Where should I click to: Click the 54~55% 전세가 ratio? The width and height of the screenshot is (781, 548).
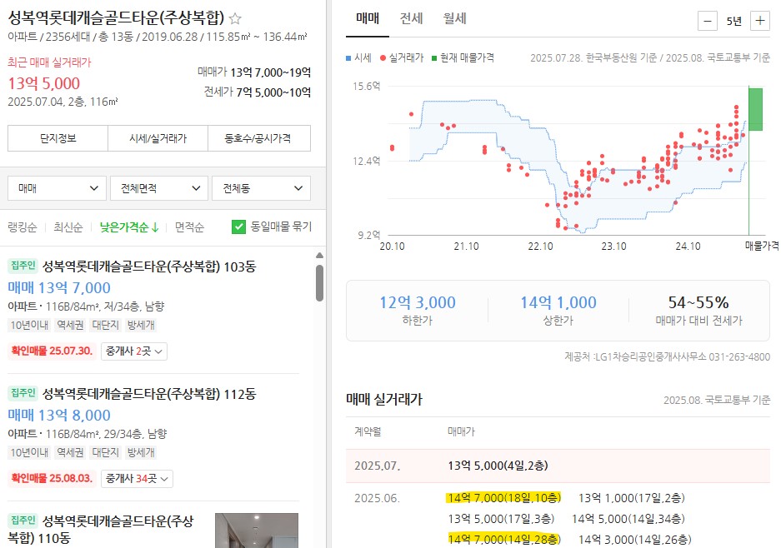pyautogui.click(x=698, y=302)
